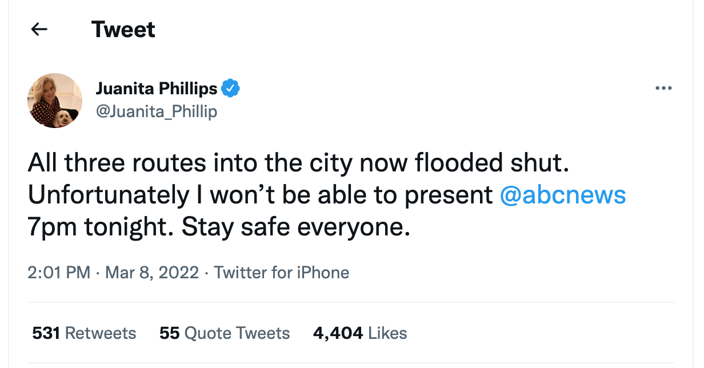View the 55 Quote Tweets
This screenshot has width=704, height=368.
[225, 333]
